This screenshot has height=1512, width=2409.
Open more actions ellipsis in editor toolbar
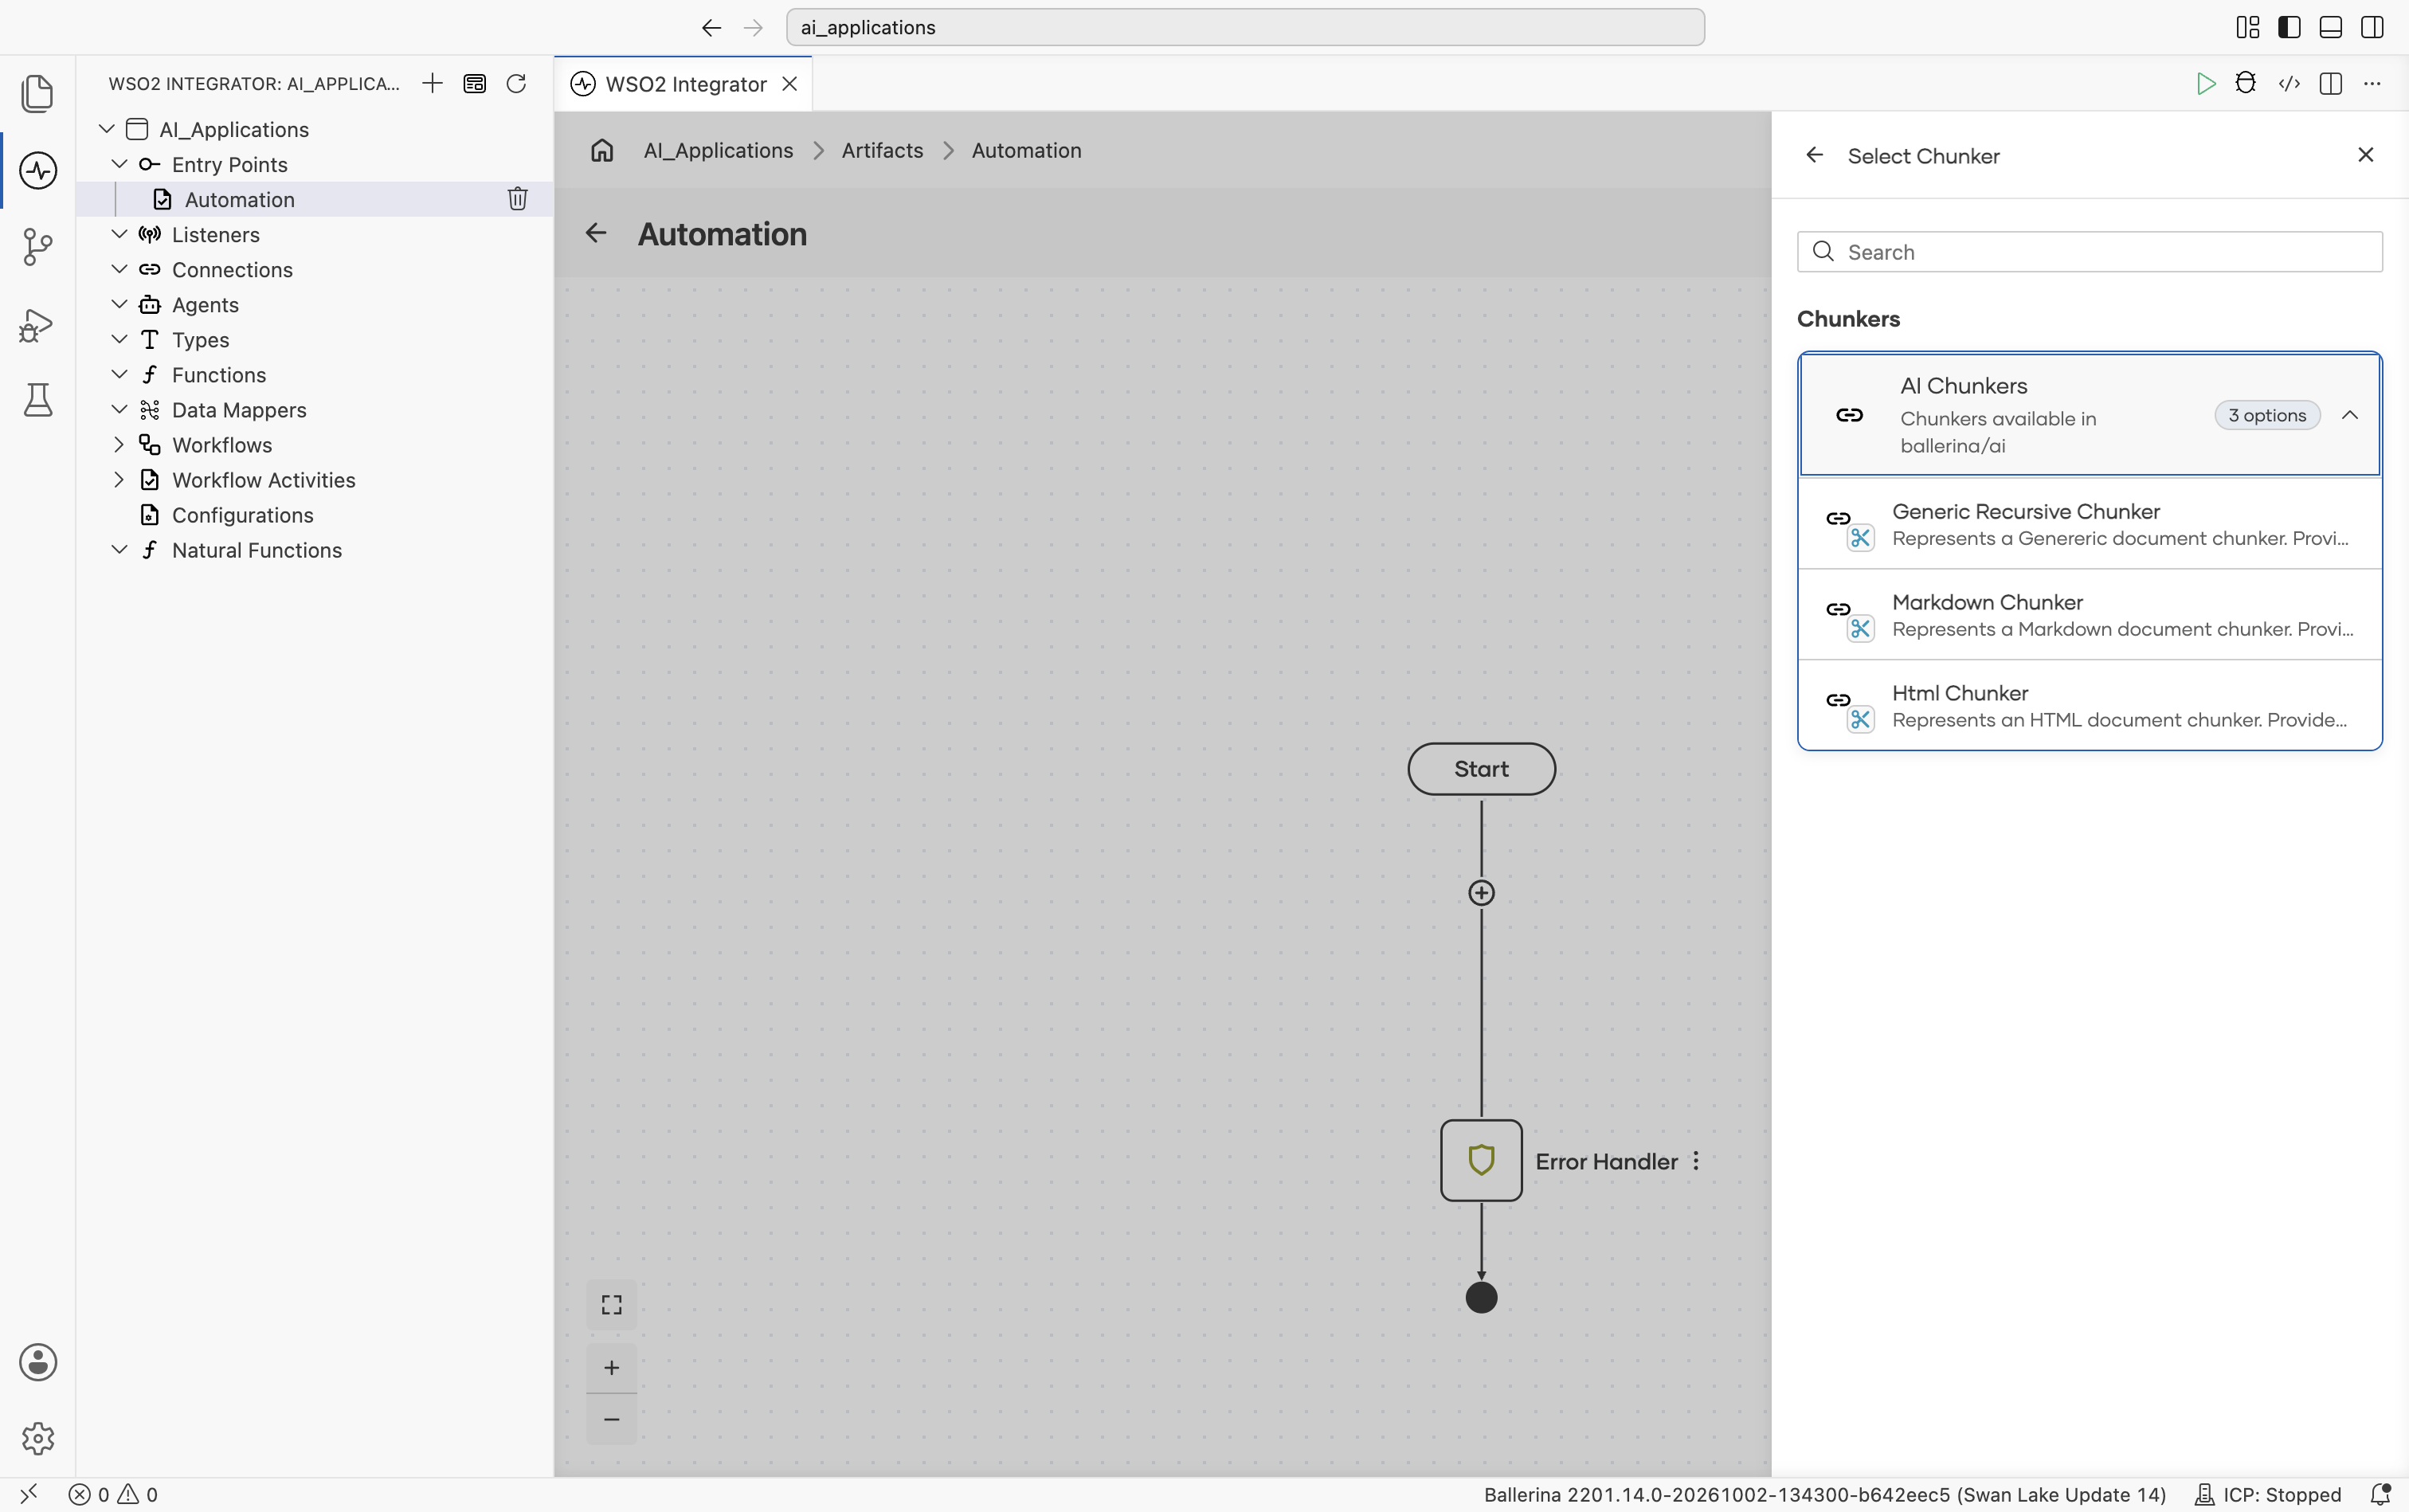pyautogui.click(x=2372, y=84)
